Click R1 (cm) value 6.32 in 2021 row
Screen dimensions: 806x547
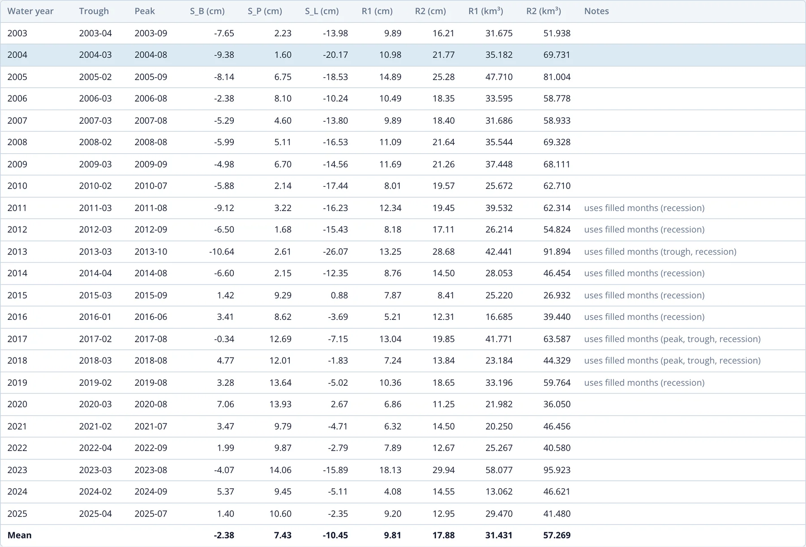coord(393,426)
